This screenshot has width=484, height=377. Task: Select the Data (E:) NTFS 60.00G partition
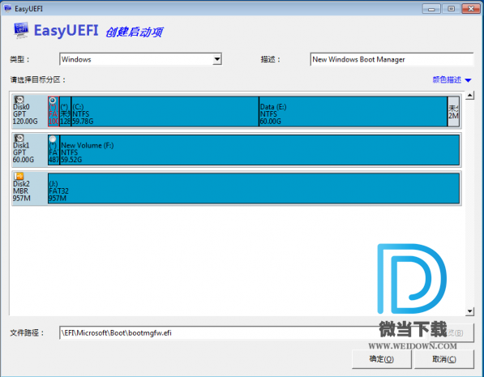point(353,111)
